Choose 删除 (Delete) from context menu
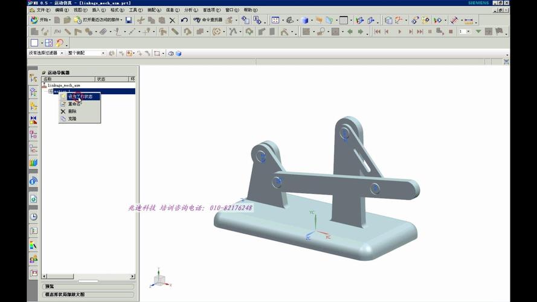Viewport: 537px width, 302px height. pos(72,111)
